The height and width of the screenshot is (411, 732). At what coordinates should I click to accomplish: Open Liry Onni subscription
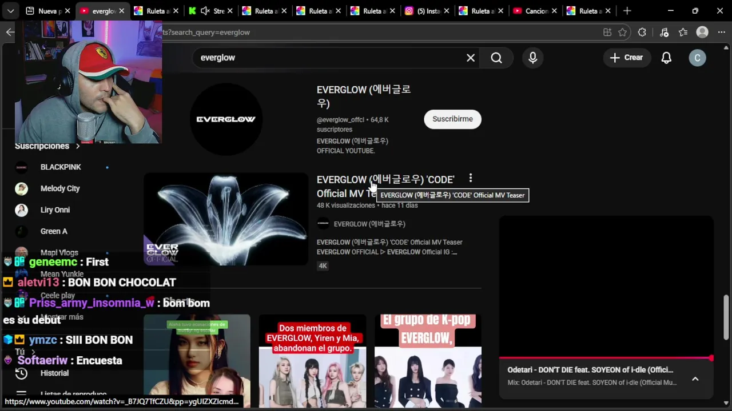click(x=55, y=209)
